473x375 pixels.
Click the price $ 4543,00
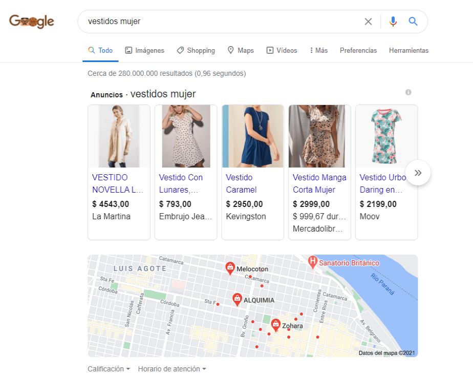point(111,204)
